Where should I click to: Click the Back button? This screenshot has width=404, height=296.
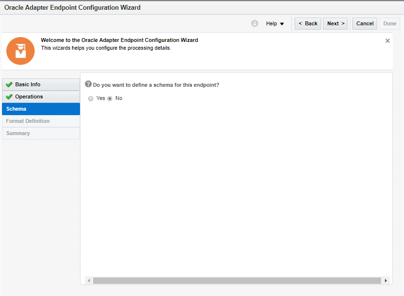[x=308, y=23]
